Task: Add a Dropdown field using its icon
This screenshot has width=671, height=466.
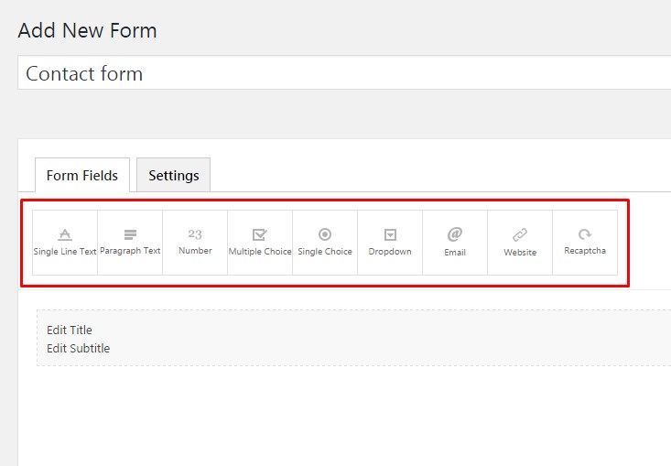Action: 390,234
